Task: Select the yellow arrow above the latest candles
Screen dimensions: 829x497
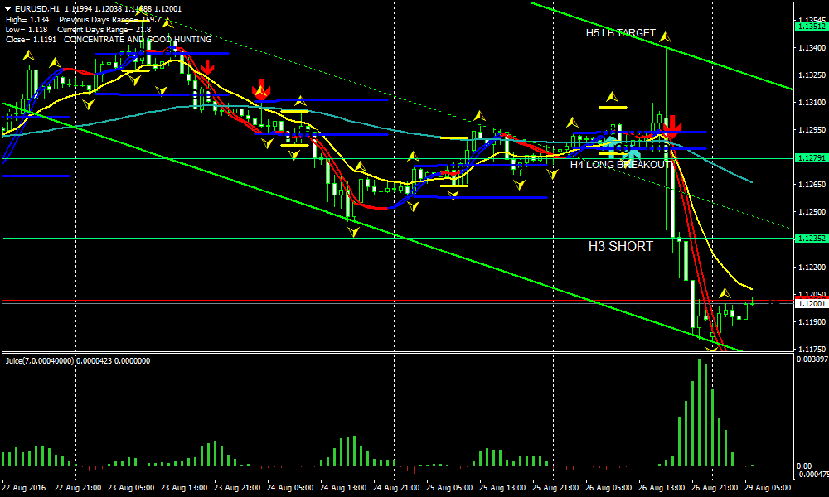Action: pos(725,293)
